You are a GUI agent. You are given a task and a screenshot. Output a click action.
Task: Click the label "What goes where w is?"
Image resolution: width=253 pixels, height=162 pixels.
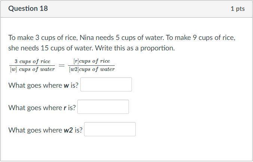tap(43, 85)
